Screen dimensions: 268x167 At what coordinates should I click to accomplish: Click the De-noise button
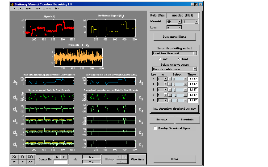tap(162, 119)
